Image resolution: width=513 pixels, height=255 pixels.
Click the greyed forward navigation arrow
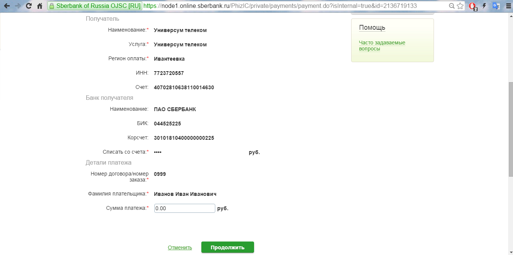tap(18, 6)
